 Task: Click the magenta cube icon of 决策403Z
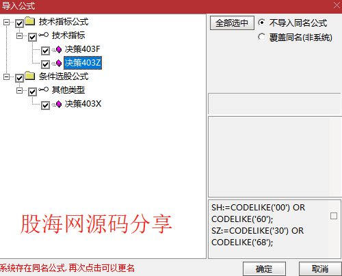[x=59, y=63]
